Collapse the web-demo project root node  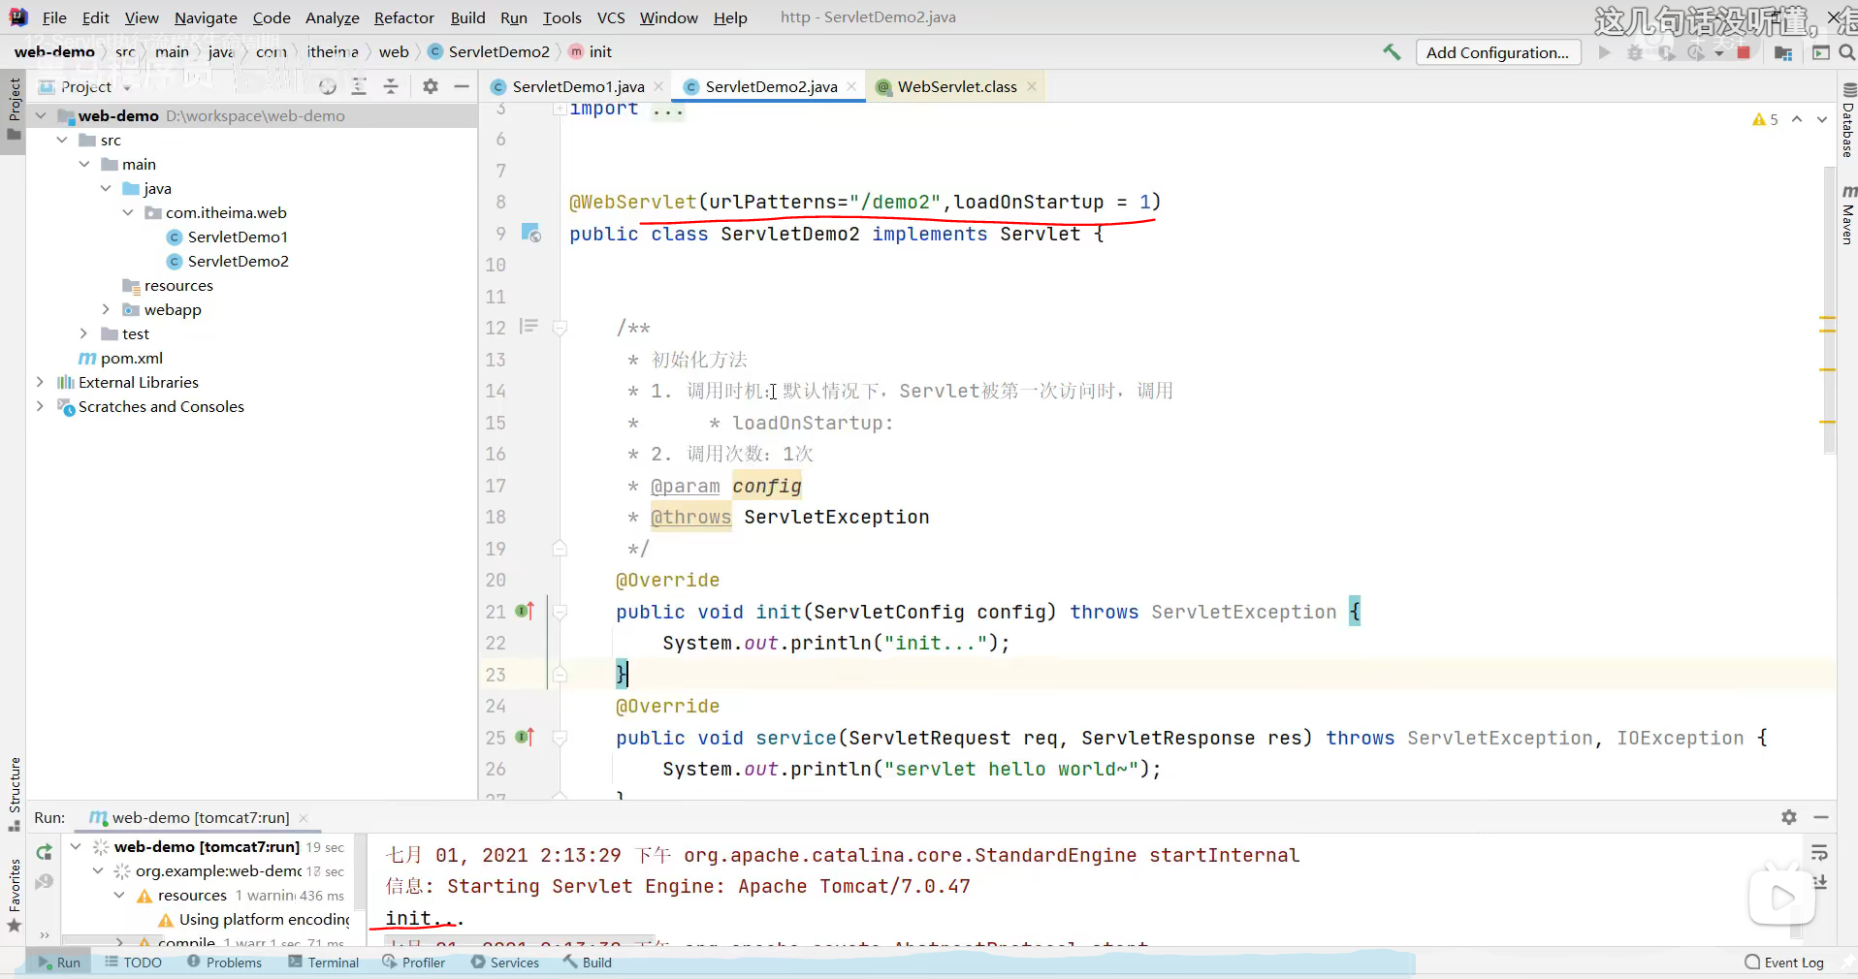tap(42, 115)
